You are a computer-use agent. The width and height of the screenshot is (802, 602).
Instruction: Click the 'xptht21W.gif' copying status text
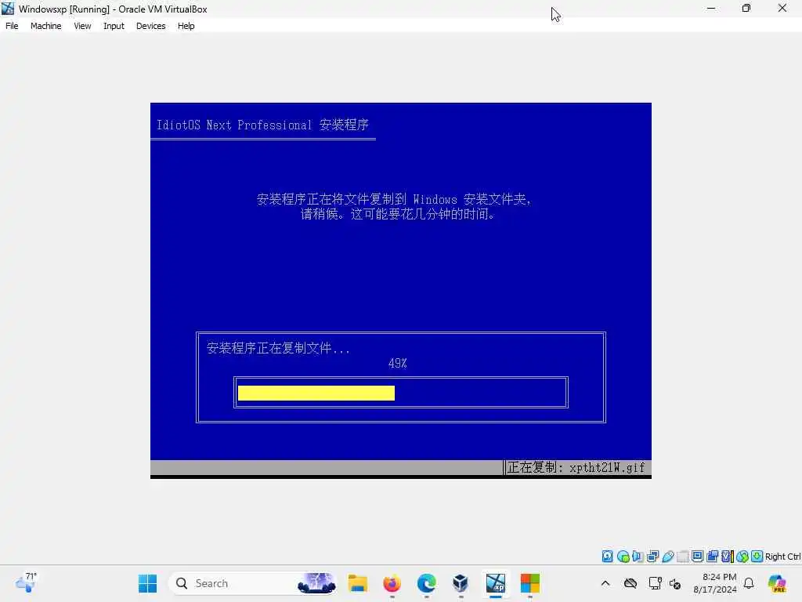click(x=607, y=467)
